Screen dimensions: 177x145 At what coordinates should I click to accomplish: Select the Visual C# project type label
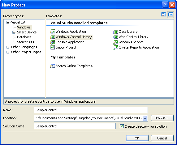pos(18,22)
